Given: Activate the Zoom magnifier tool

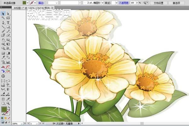Looking at the screenshot, I should click(8, 103).
